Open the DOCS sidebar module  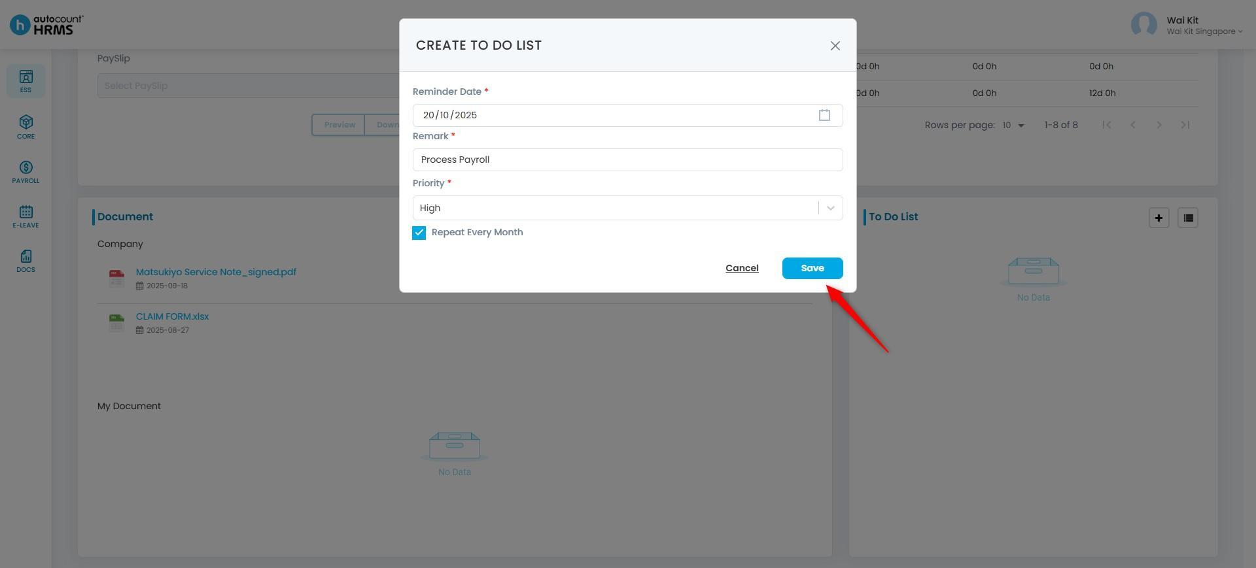[26, 261]
